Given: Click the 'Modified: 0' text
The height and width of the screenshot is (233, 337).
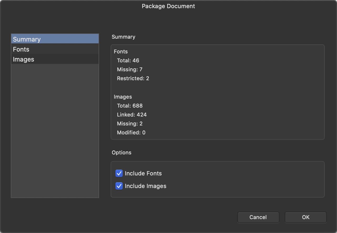Looking at the screenshot, I should [131, 133].
